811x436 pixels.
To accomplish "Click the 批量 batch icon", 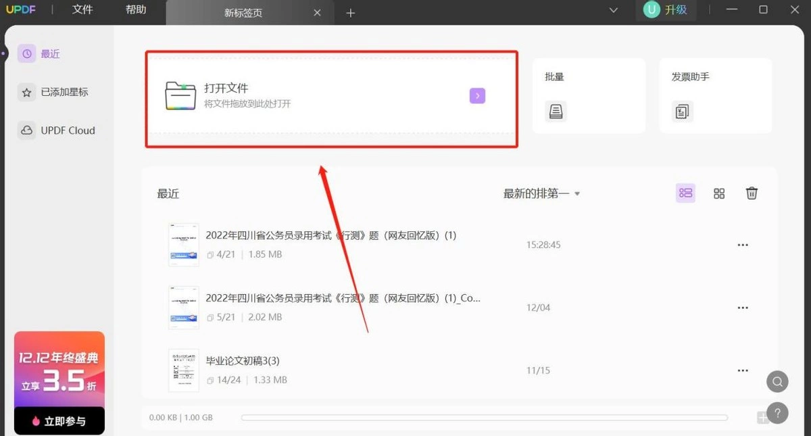I will coord(556,111).
